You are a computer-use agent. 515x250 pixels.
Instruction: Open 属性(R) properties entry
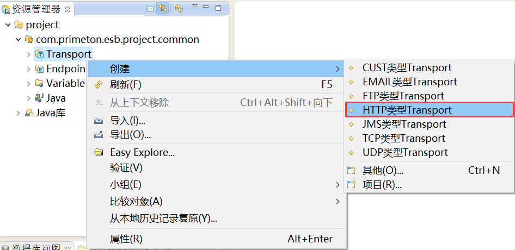coord(126,239)
